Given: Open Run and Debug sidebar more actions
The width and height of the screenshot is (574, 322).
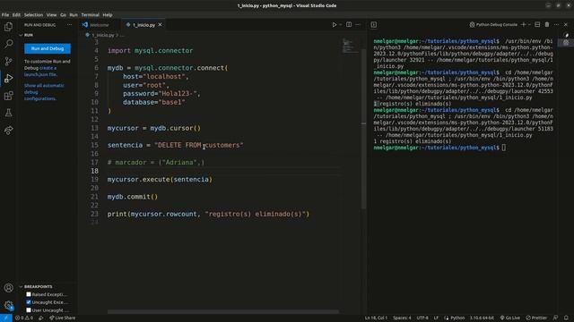Looking at the screenshot, I should pyautogui.click(x=70, y=25).
